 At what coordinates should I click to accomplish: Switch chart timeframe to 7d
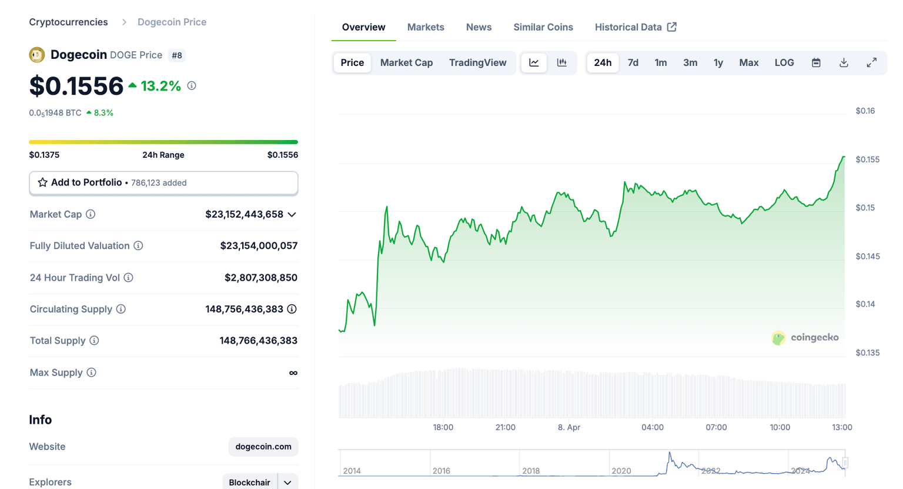point(633,62)
